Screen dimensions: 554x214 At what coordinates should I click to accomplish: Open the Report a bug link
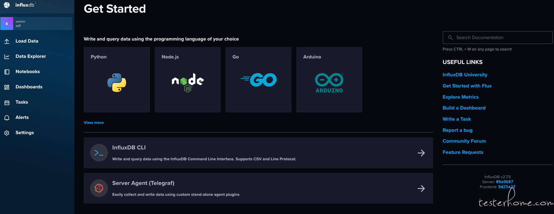458,130
